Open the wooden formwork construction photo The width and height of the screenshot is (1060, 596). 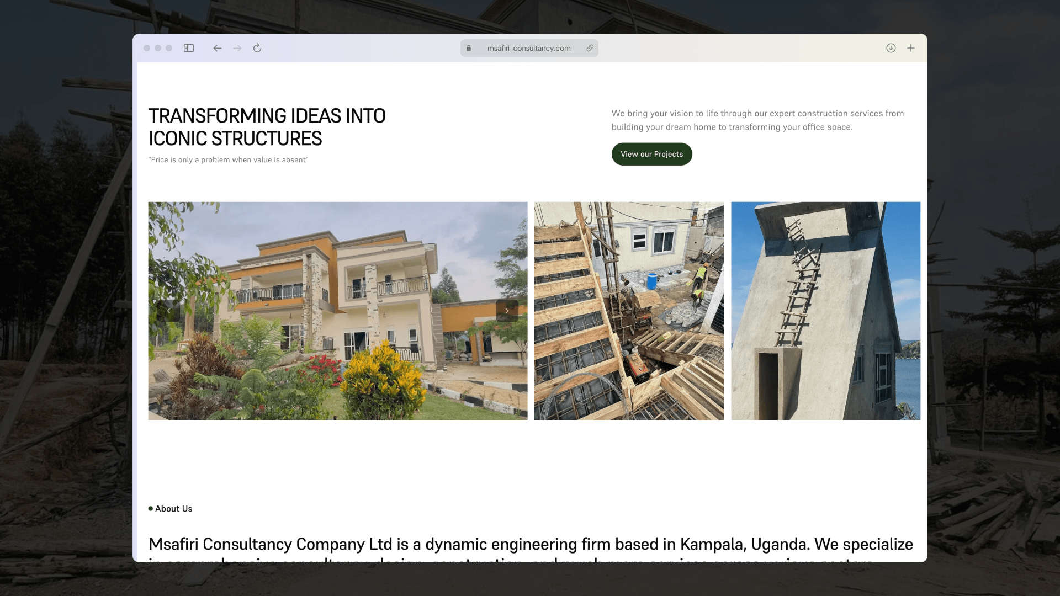pos(629,311)
